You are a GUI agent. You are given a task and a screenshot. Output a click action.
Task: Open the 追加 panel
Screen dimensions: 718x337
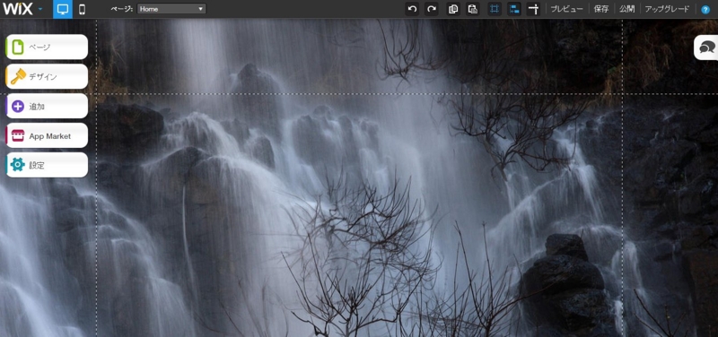[47, 106]
